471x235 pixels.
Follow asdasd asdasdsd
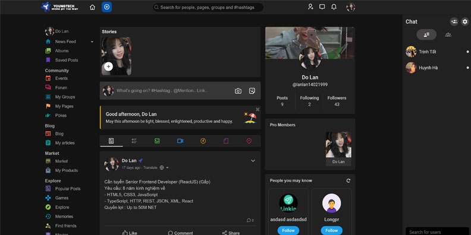coord(288,230)
